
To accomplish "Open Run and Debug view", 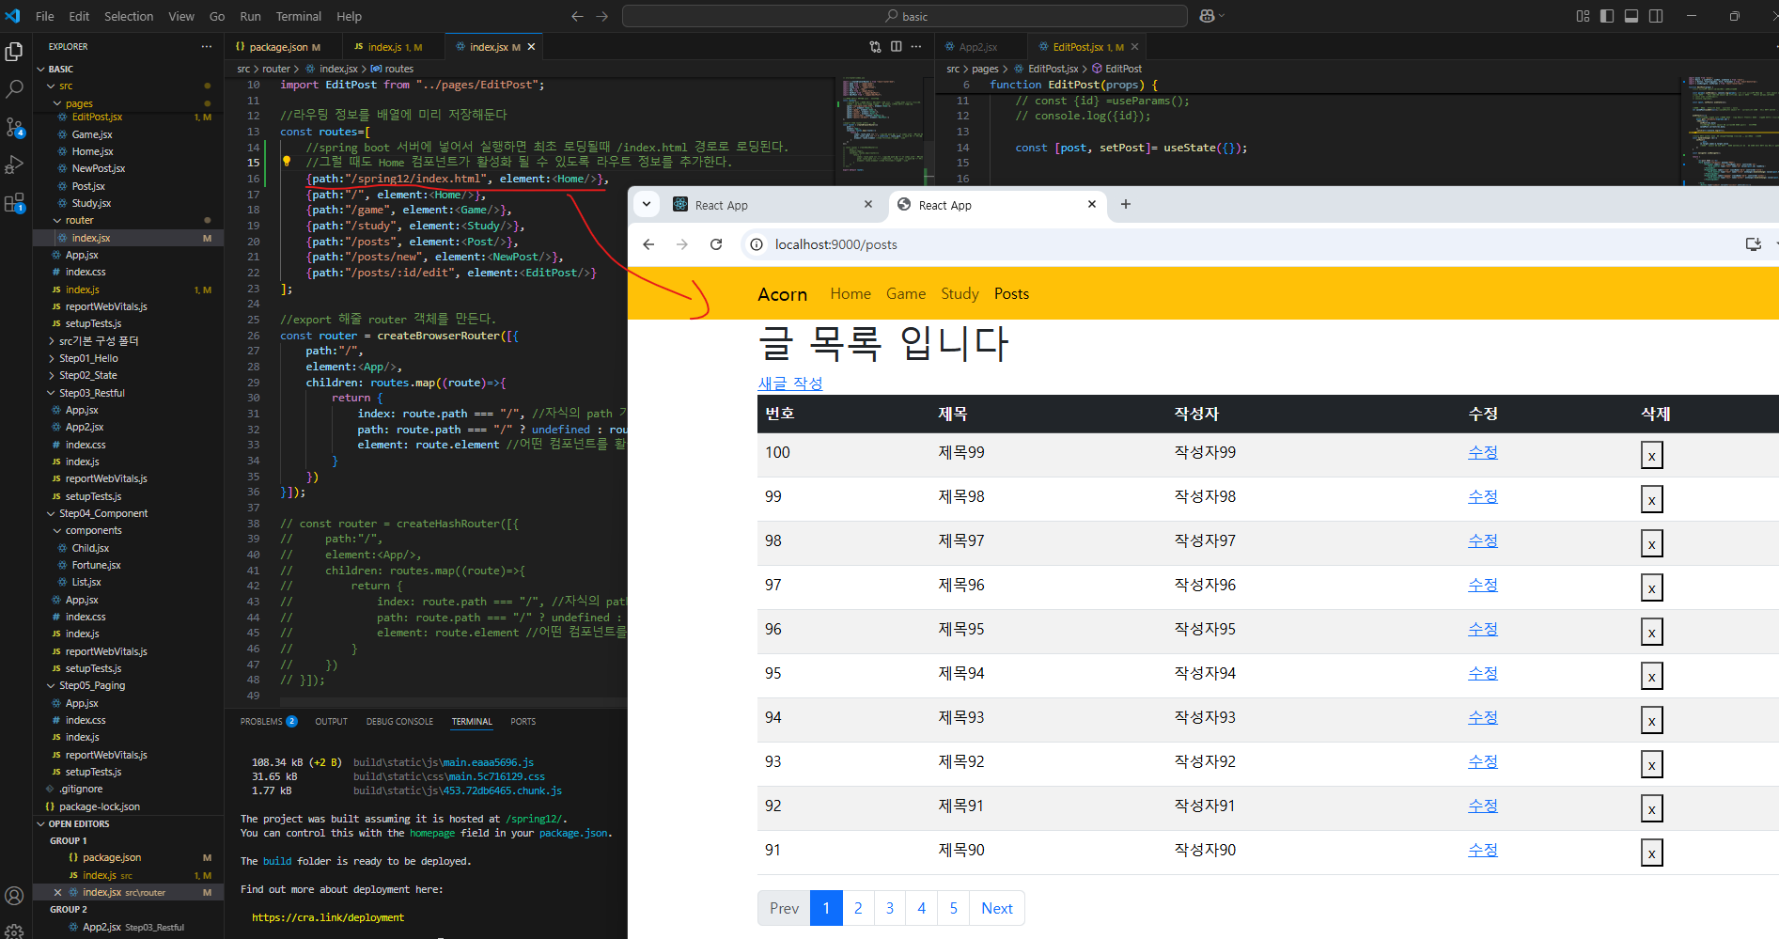I will coord(14,164).
